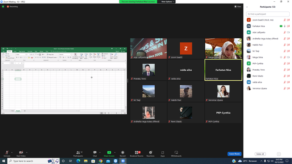
Task: Click the Fill Color bucket in Excel
Action: (x=29, y=57)
